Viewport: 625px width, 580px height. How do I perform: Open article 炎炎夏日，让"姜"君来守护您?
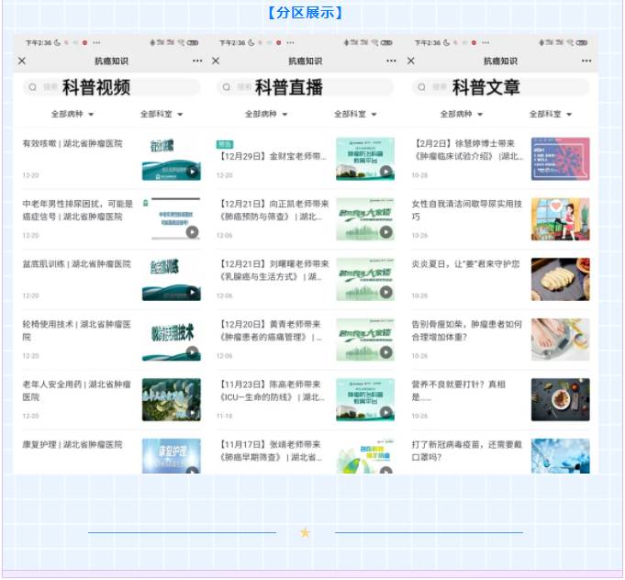point(467,264)
